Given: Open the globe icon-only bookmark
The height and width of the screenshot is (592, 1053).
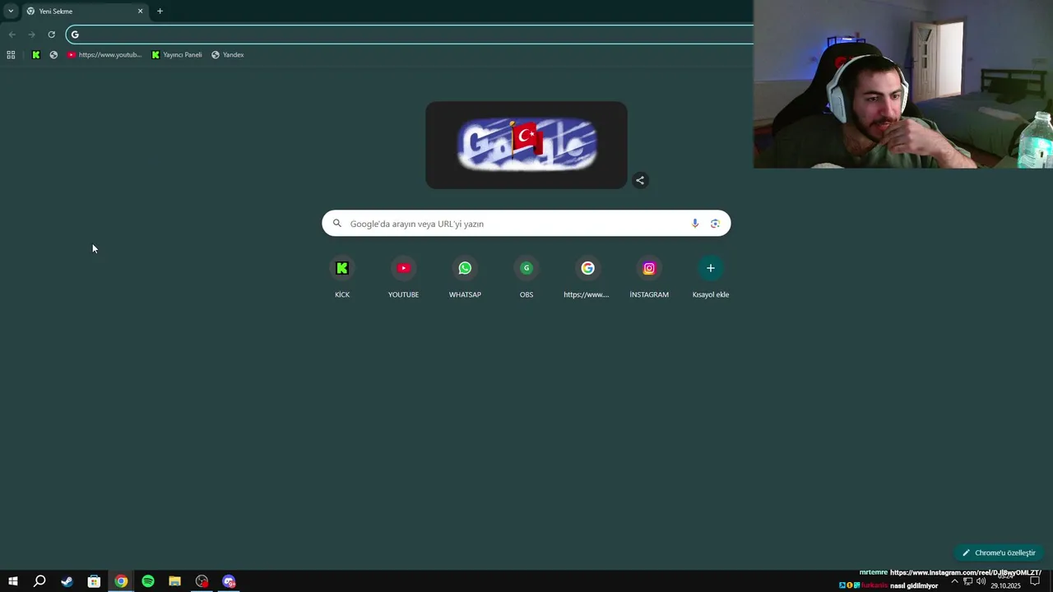Looking at the screenshot, I should click(x=53, y=55).
